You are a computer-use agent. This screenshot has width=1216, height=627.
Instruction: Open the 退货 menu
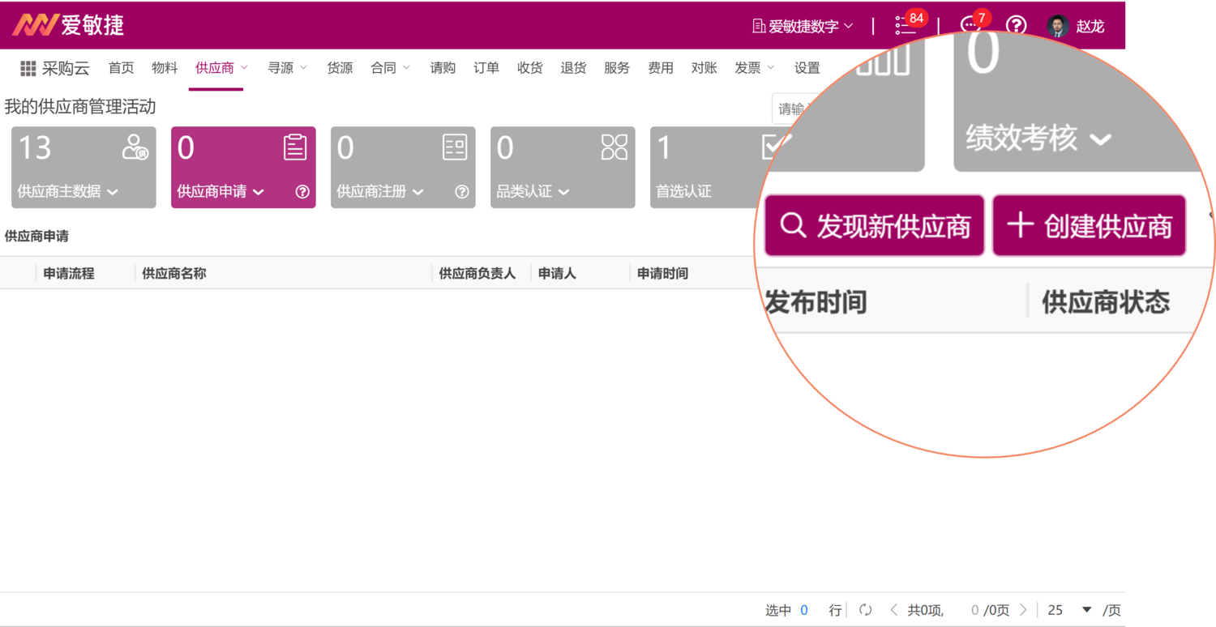pyautogui.click(x=573, y=68)
